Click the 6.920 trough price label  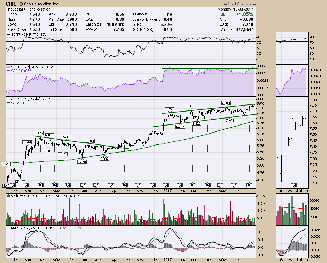[x=197, y=123]
